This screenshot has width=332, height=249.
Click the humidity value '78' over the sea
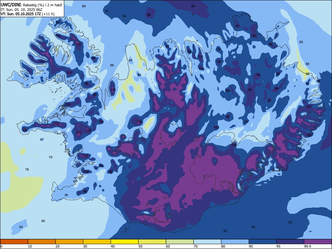point(27,169)
